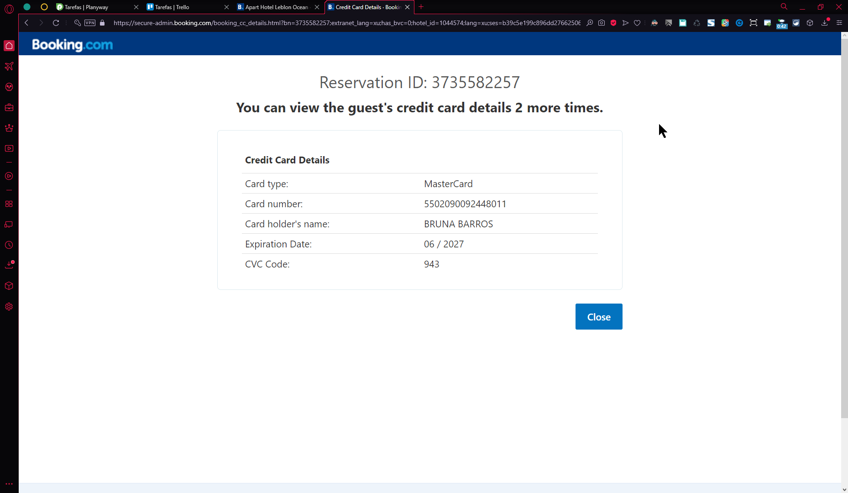Open the sidebar Downloads icon with red dot
Screen dimensions: 848x493
pyautogui.click(x=9, y=265)
